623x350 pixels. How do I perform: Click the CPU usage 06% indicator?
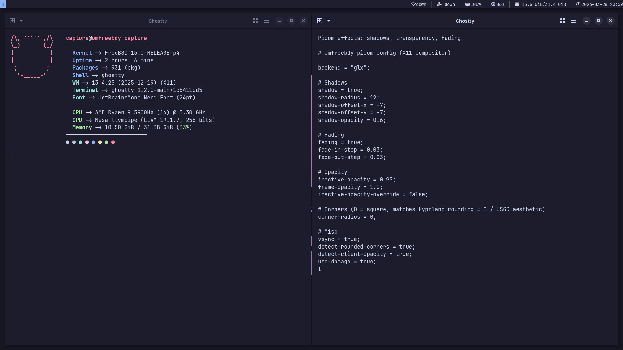(498, 4)
